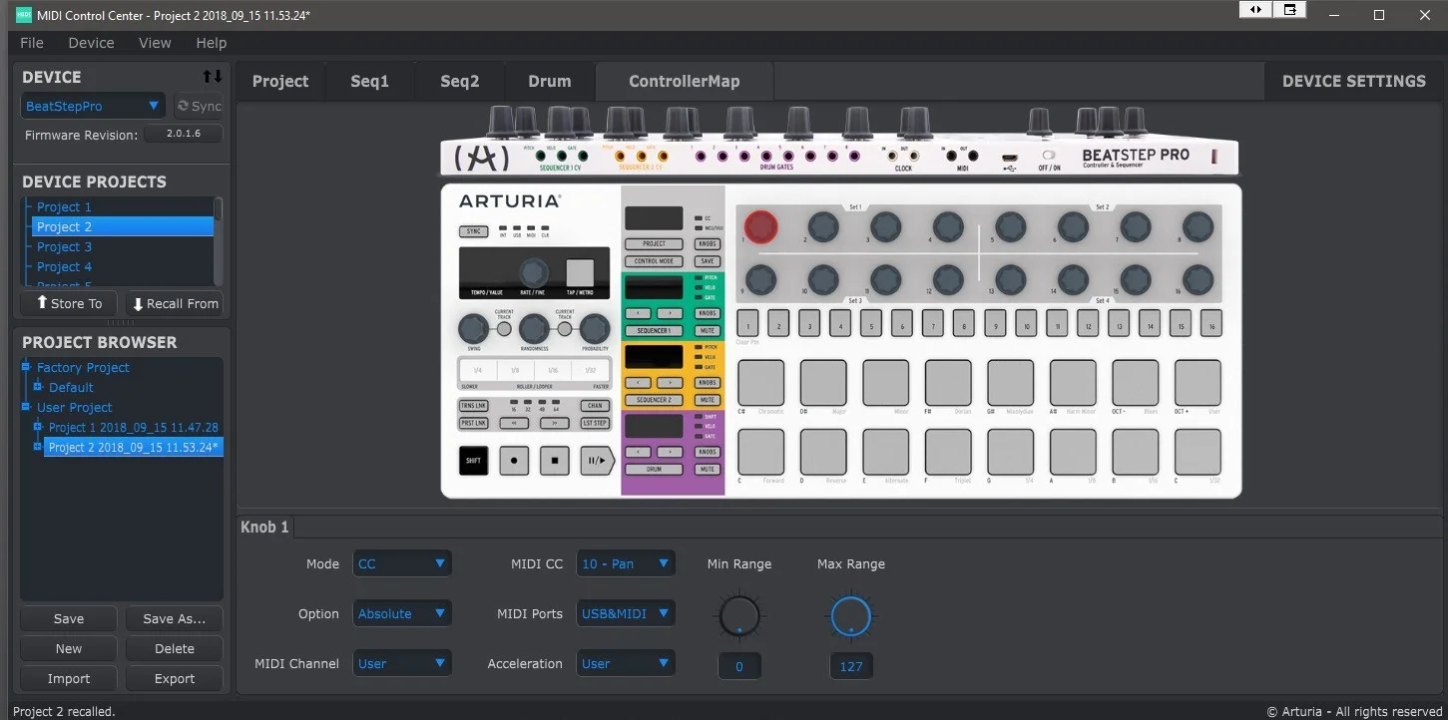Image resolution: width=1448 pixels, height=720 pixels.
Task: Switch to the ControllerMap tab
Action: [x=685, y=81]
